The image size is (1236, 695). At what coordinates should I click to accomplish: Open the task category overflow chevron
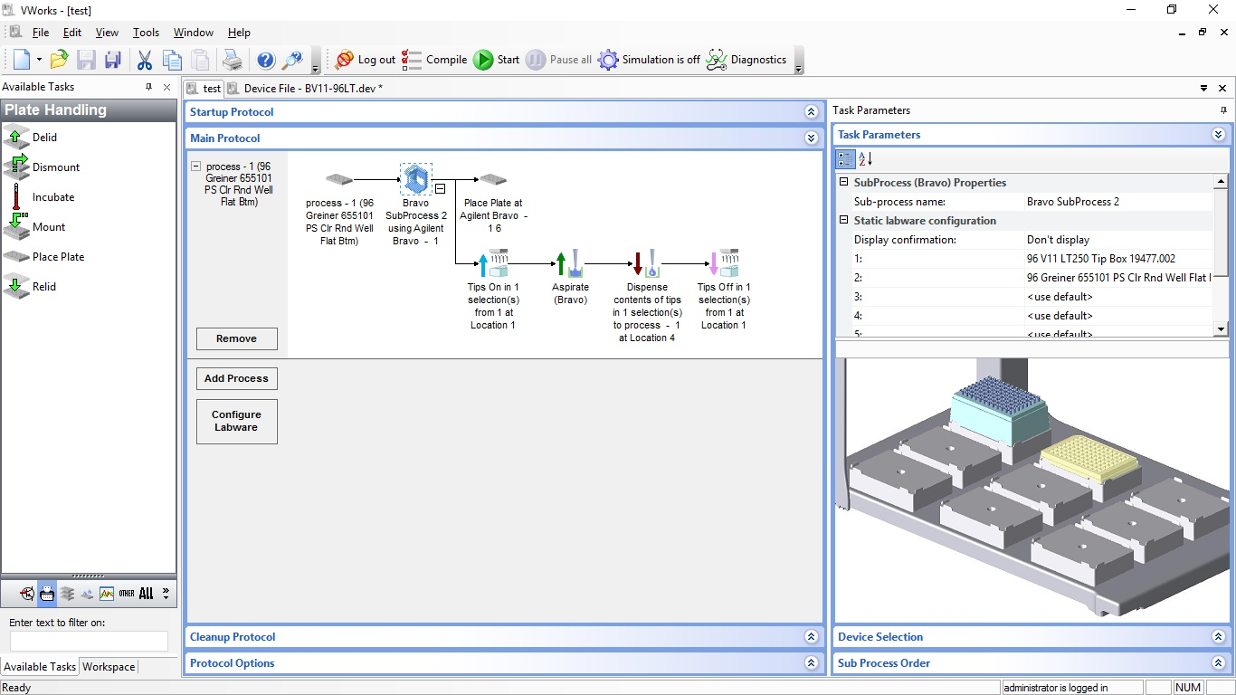click(x=166, y=594)
